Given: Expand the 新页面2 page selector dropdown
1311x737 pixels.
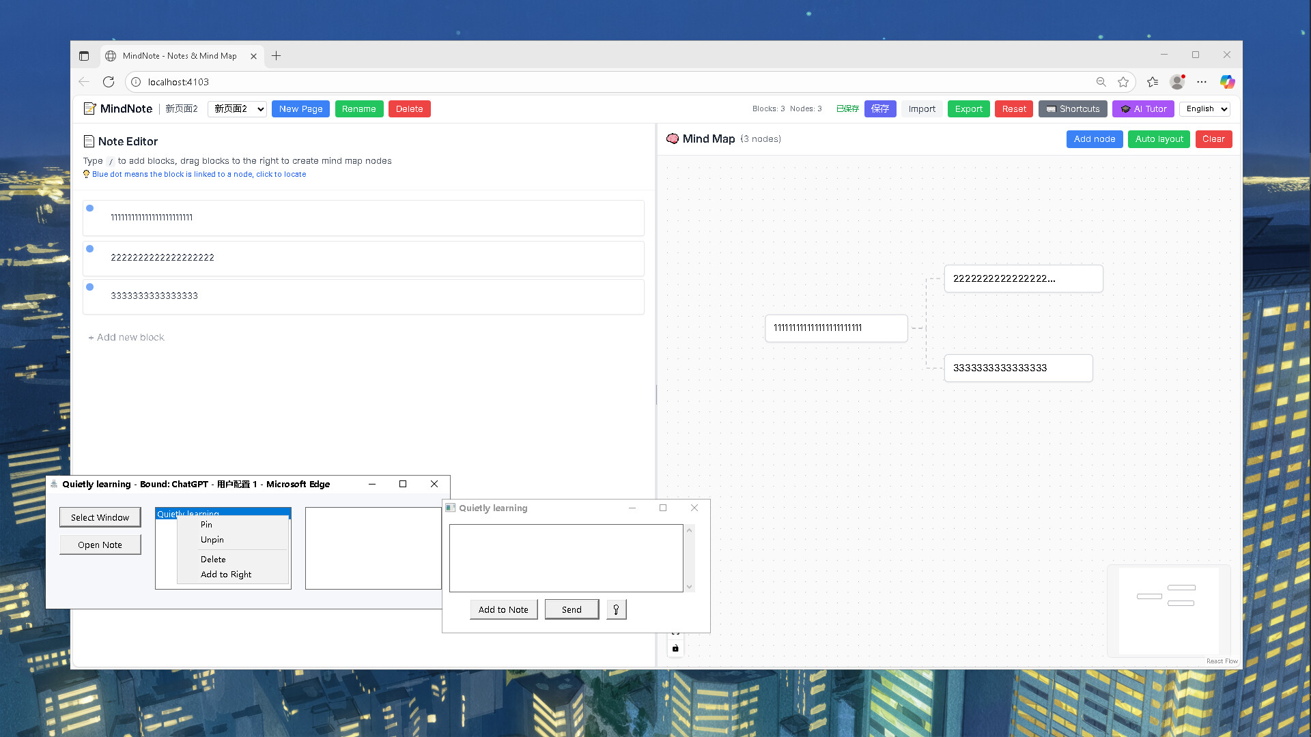Looking at the screenshot, I should [x=237, y=109].
